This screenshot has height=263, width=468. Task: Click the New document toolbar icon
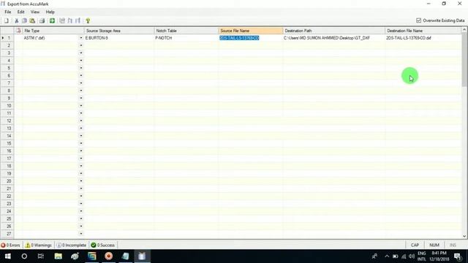(7, 20)
